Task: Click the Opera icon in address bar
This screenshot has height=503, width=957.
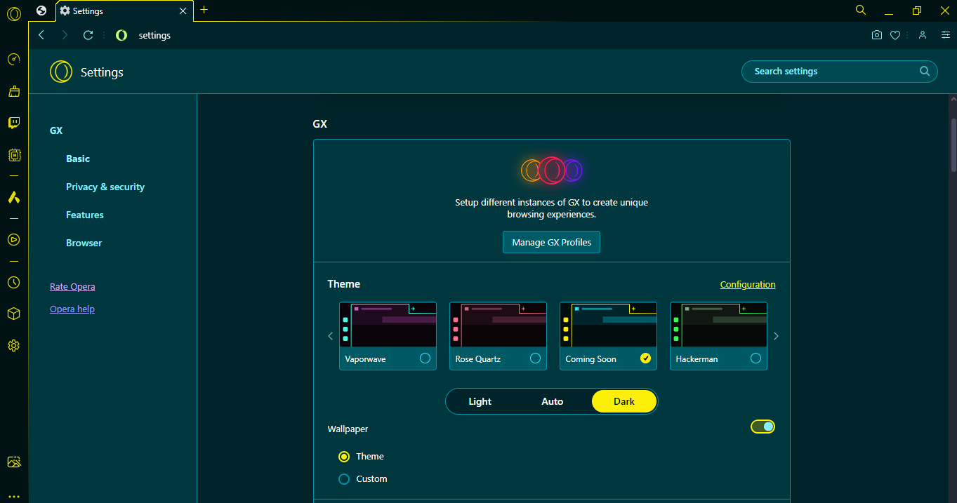Action: (x=121, y=35)
